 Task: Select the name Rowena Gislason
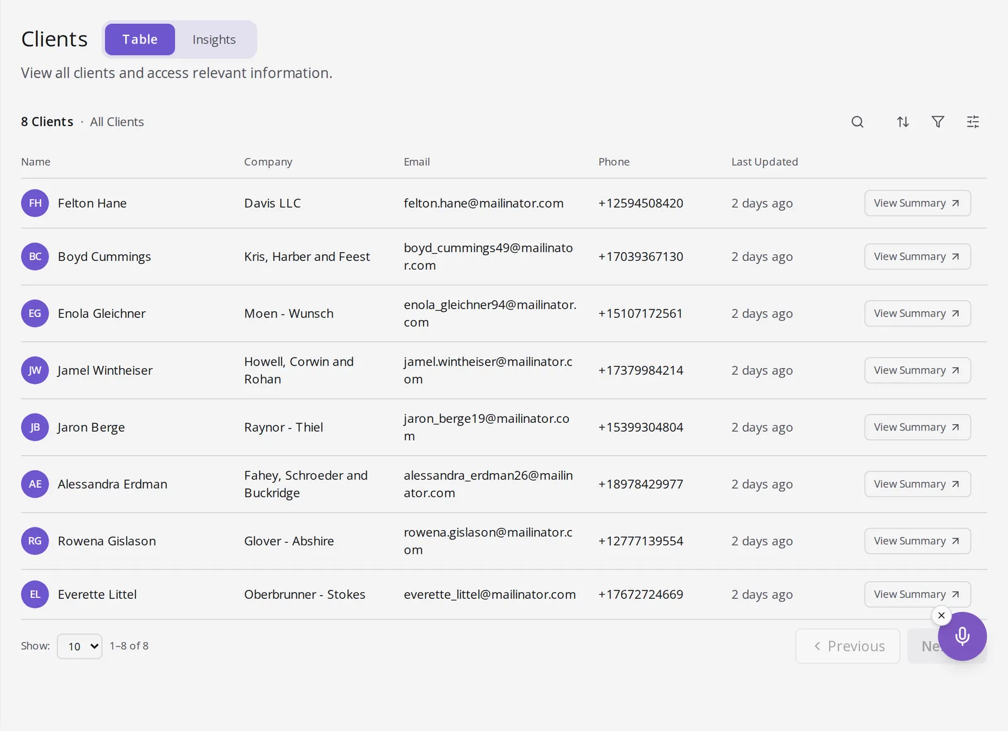pos(107,541)
